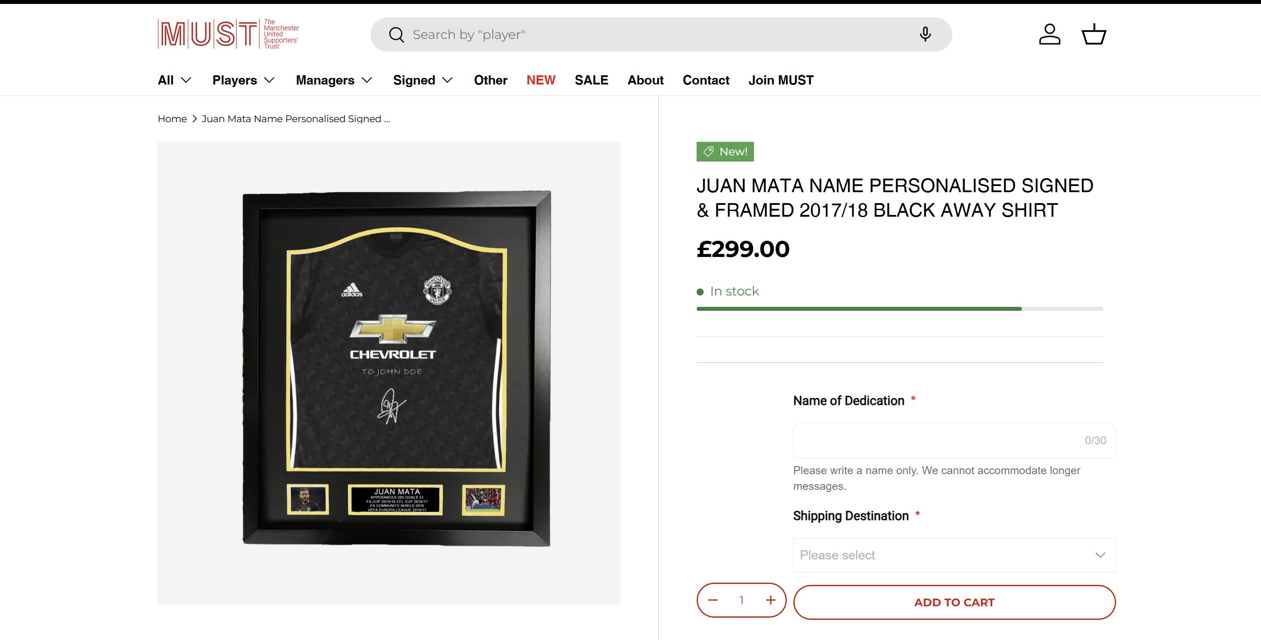Click the magnifying glass search icon
This screenshot has height=640, width=1261.
coord(396,35)
